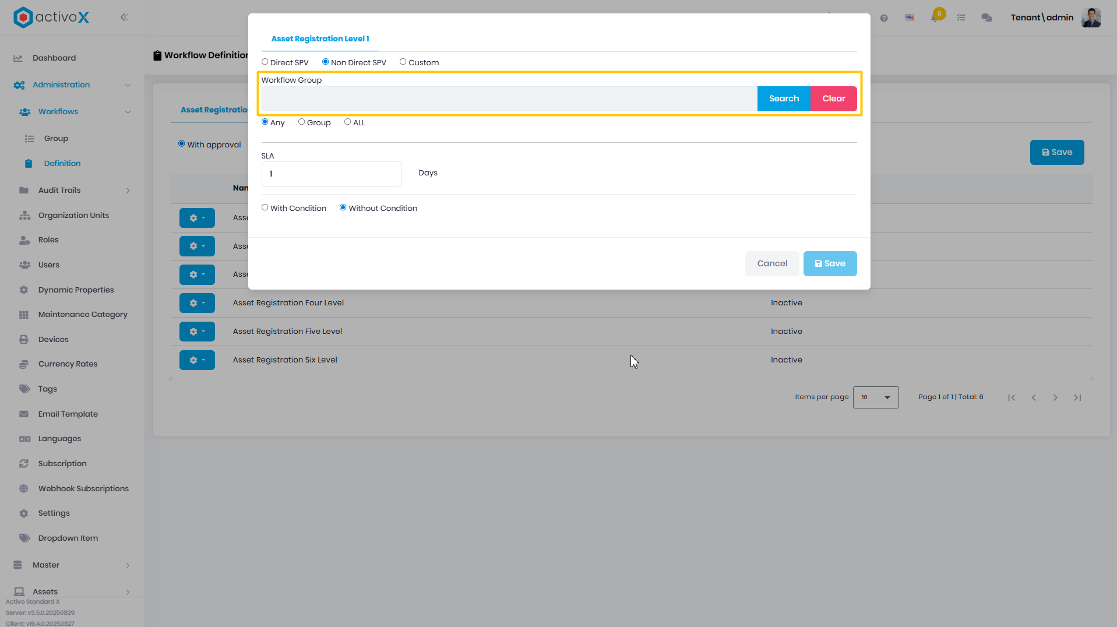
Task: Save the Asset Registration Level 1 dialog
Action: [x=830, y=263]
